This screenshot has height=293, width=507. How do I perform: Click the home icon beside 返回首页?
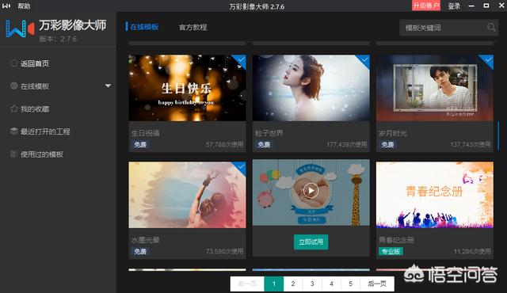click(x=13, y=63)
